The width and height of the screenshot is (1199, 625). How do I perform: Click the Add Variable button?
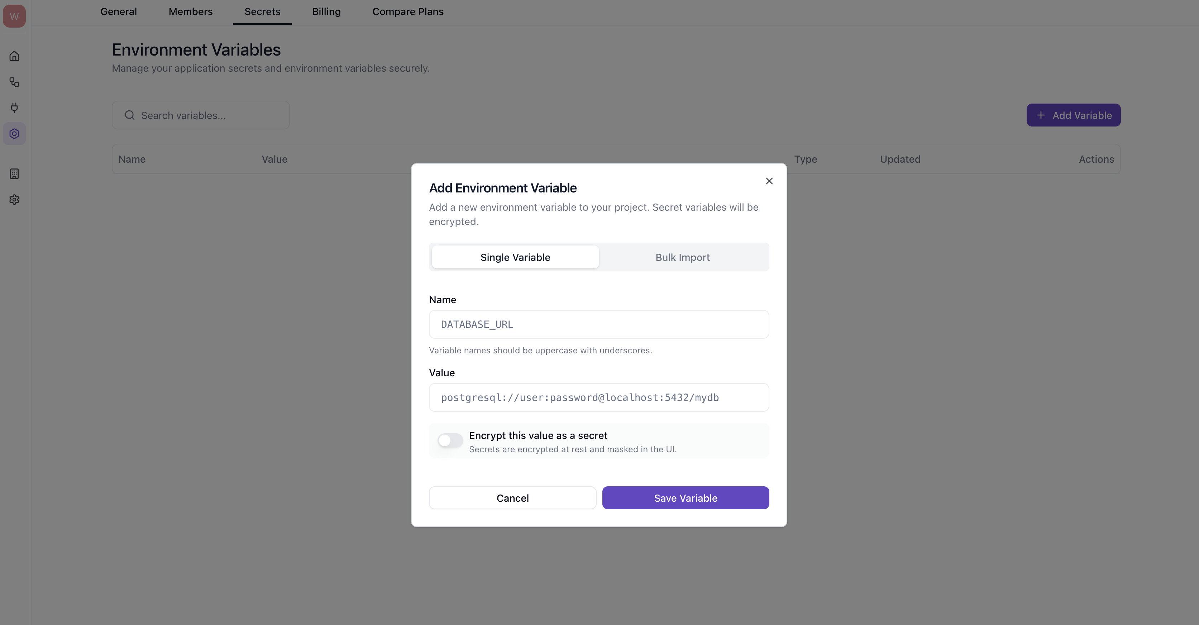1073,115
